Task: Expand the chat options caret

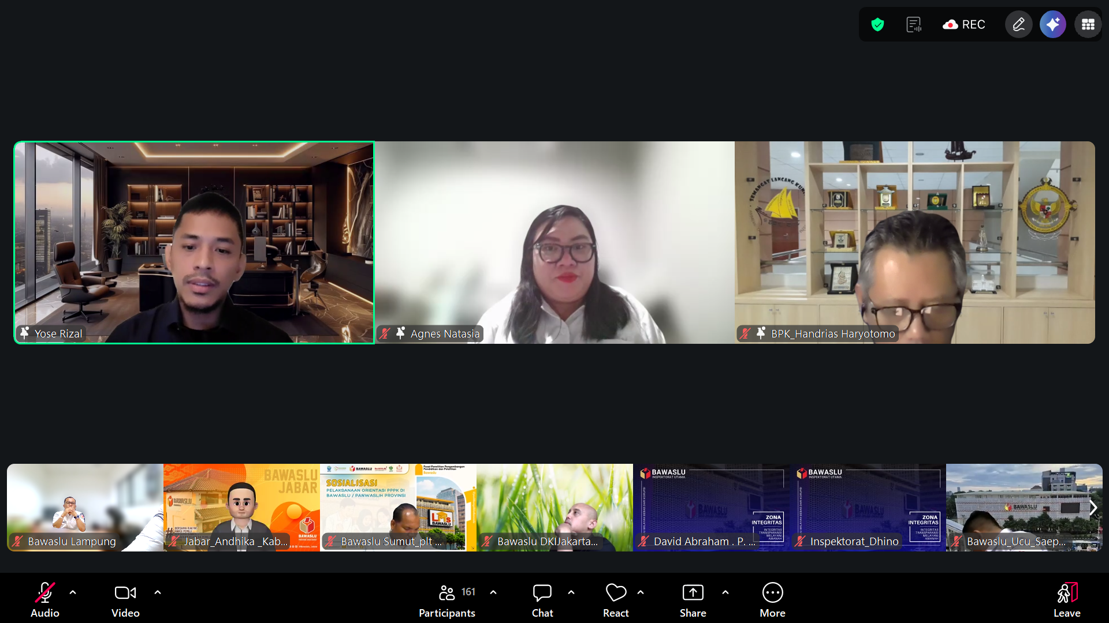Action: click(x=571, y=592)
